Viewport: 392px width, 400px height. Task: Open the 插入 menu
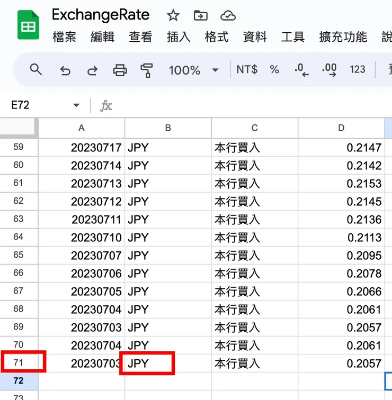[x=179, y=37]
